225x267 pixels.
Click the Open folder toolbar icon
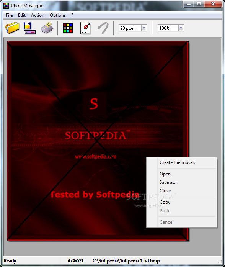point(12,28)
